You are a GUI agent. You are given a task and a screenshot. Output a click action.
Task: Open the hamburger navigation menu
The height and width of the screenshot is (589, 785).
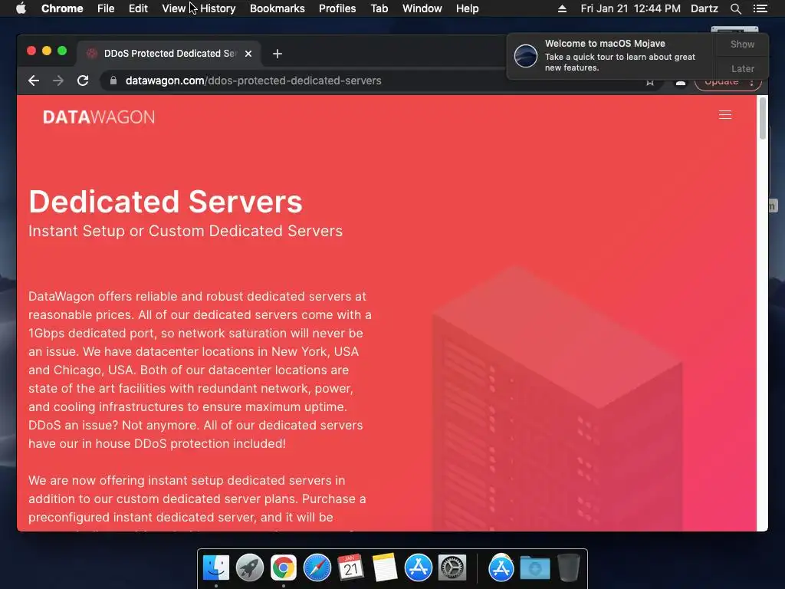click(x=725, y=115)
